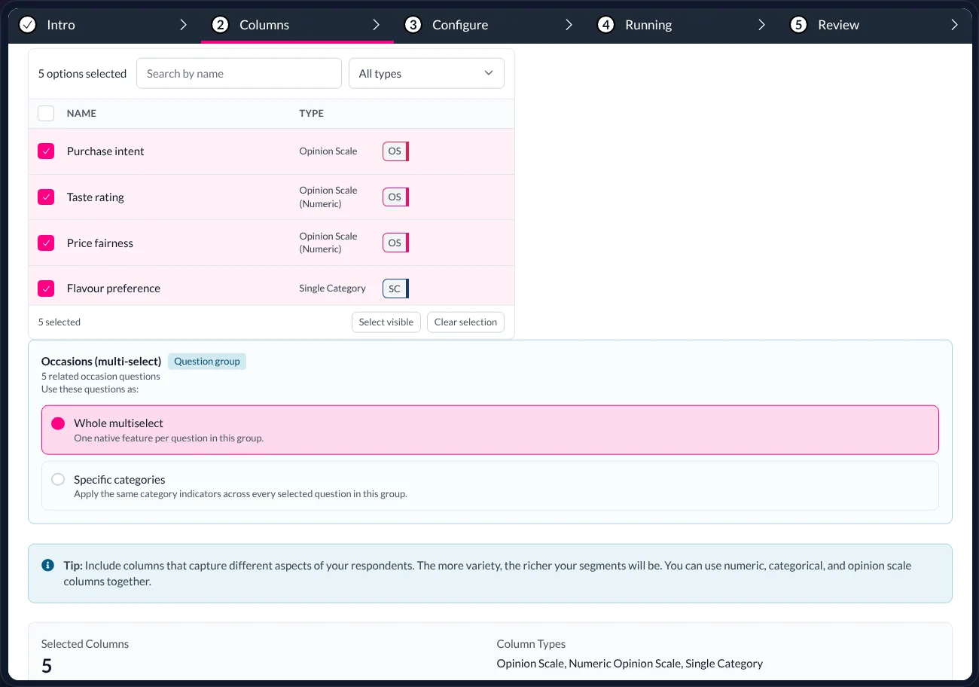Click the Column Types summary text
Viewport: 979px width, 687px height.
click(630, 664)
